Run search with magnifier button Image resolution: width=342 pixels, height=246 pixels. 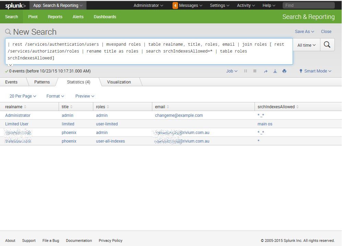[x=327, y=45]
